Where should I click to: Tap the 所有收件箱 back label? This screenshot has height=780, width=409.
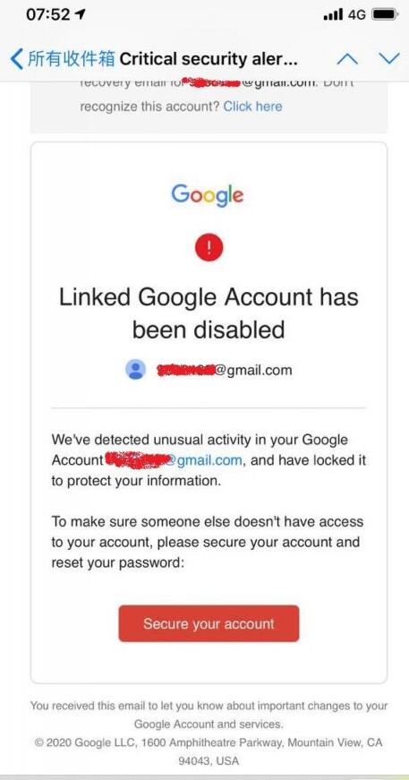click(71, 59)
